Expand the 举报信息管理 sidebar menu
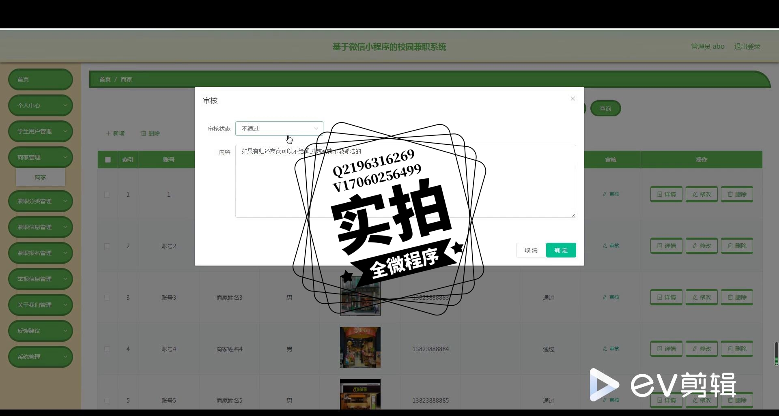 (41, 279)
